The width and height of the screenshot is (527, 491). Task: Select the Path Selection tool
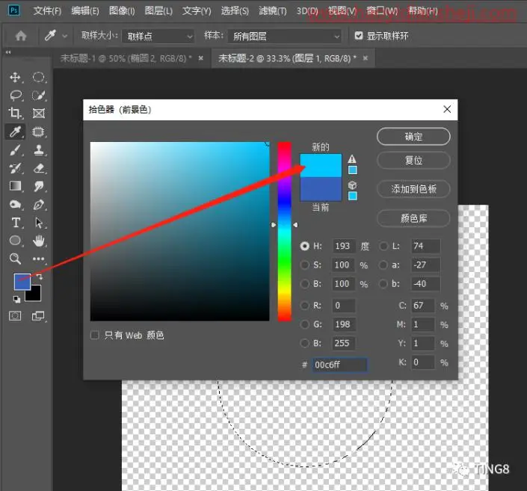pyautogui.click(x=38, y=223)
